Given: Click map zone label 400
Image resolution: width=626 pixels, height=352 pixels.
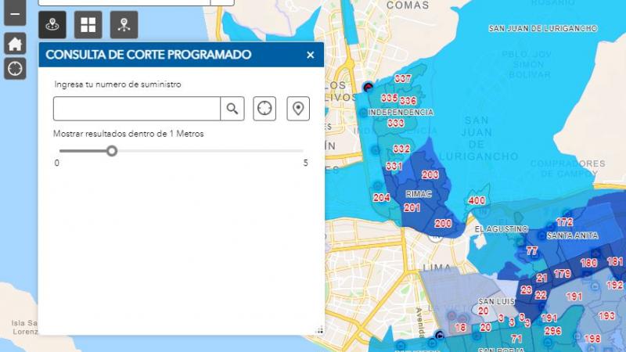Looking at the screenshot, I should [476, 201].
